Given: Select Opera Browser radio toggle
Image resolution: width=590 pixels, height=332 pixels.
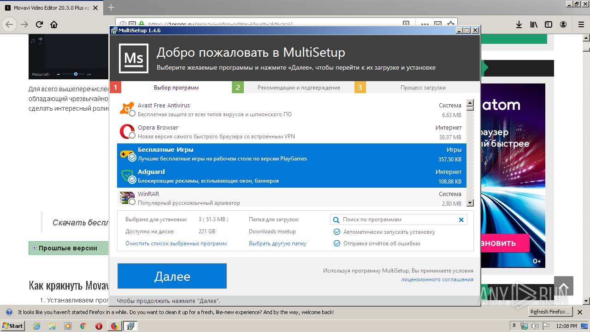Looking at the screenshot, I should (x=132, y=136).
